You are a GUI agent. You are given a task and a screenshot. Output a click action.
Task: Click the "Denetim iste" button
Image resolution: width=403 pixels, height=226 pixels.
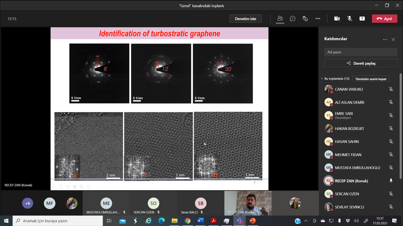[x=246, y=19]
